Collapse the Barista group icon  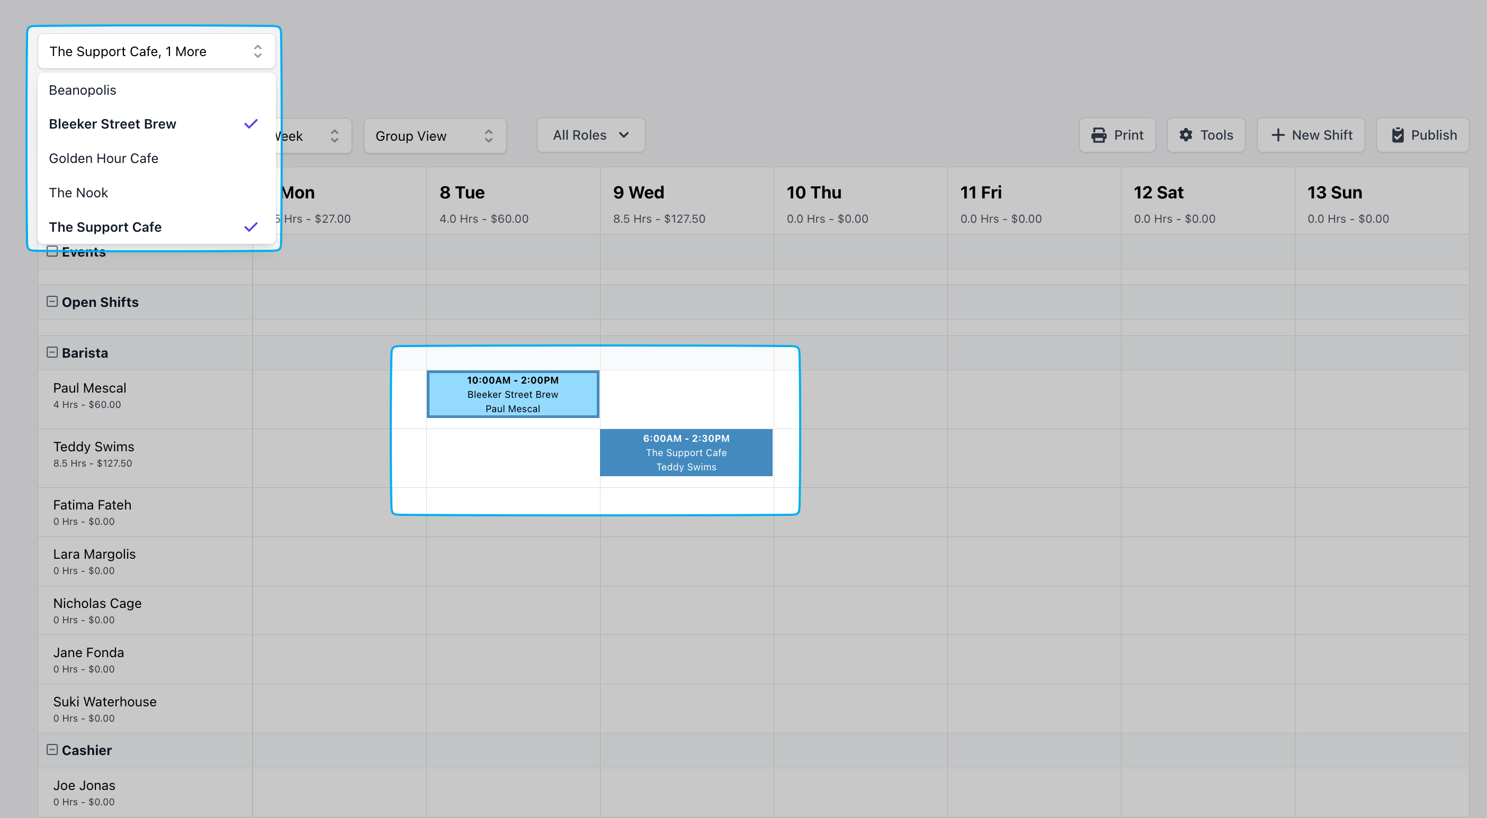(52, 352)
